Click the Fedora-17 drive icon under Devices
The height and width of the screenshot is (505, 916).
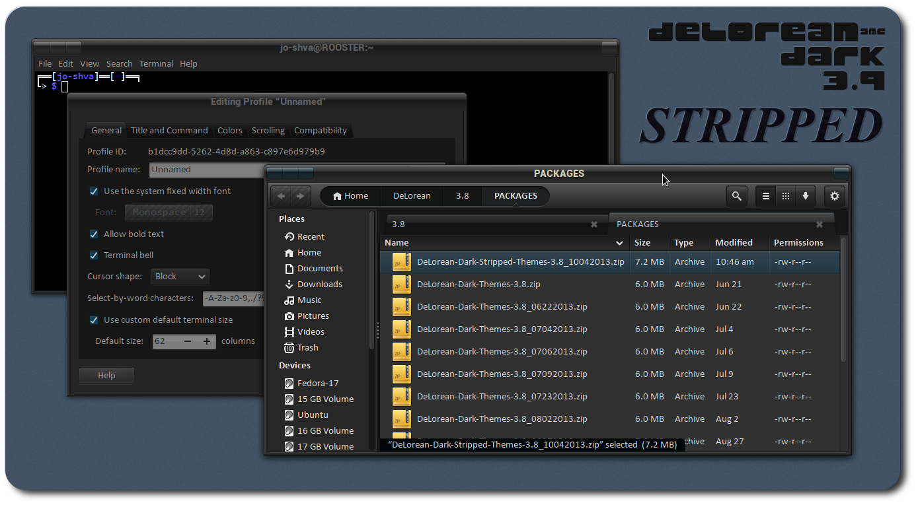[289, 384]
